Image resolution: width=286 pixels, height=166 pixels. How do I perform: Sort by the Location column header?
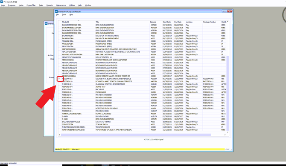[x=189, y=22]
